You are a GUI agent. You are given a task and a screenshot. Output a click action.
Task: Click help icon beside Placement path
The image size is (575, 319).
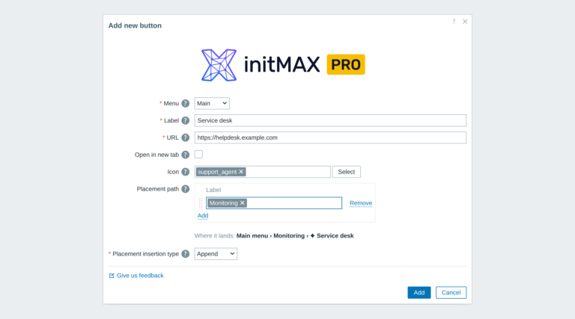point(186,189)
